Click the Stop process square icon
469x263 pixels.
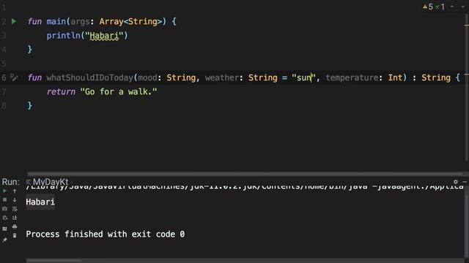tap(5, 199)
